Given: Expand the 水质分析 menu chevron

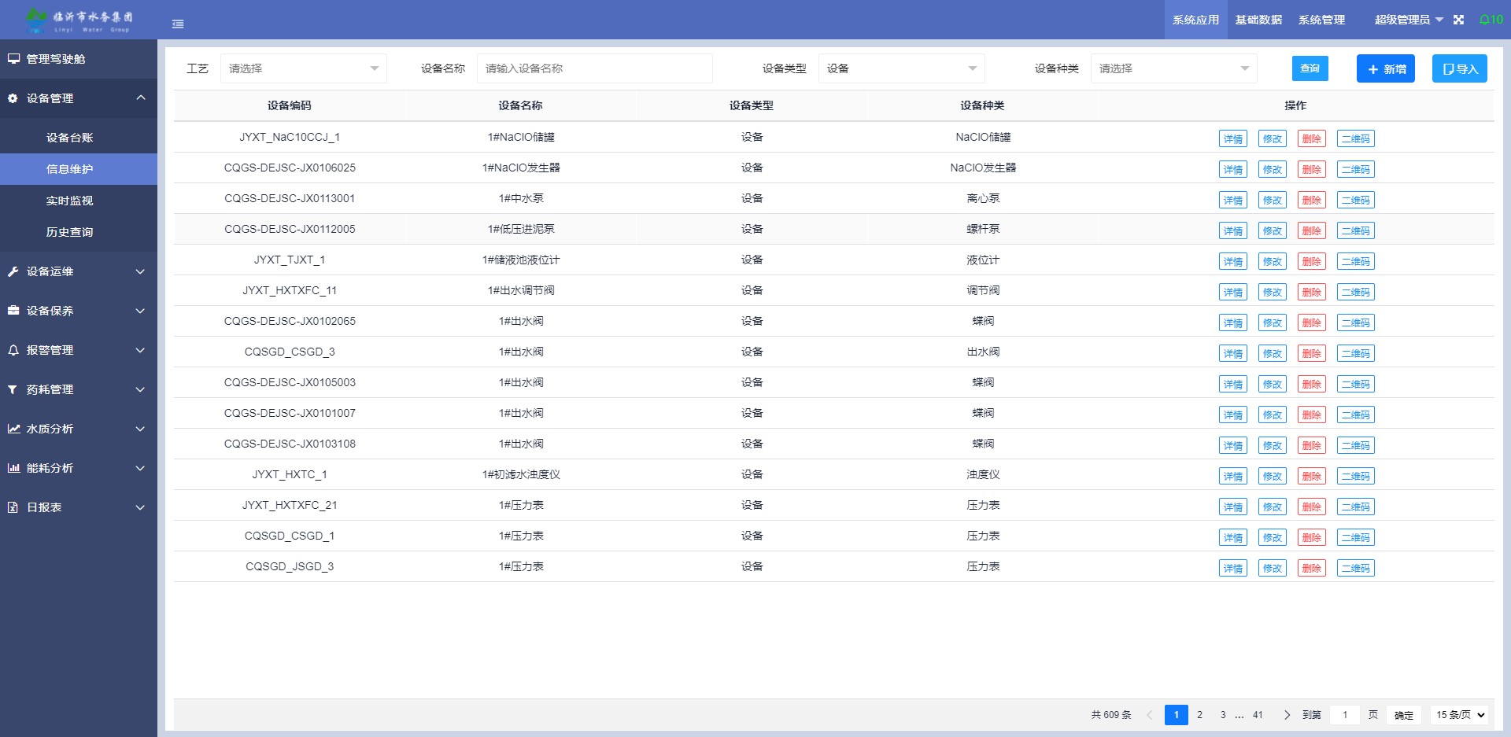Looking at the screenshot, I should [x=141, y=429].
